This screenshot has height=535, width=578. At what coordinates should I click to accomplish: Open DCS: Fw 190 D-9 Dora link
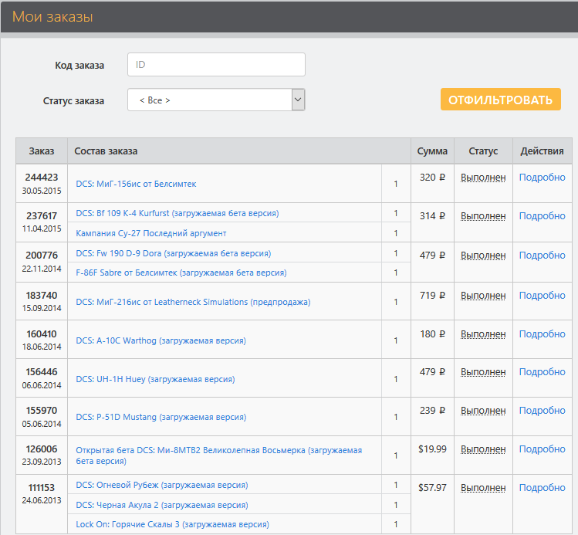point(174,253)
